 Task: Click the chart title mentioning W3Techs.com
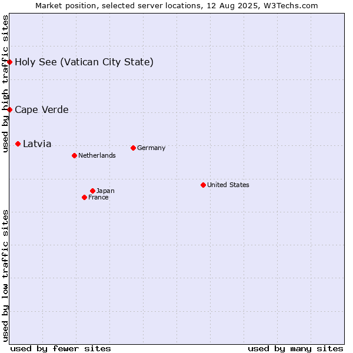[x=176, y=6]
